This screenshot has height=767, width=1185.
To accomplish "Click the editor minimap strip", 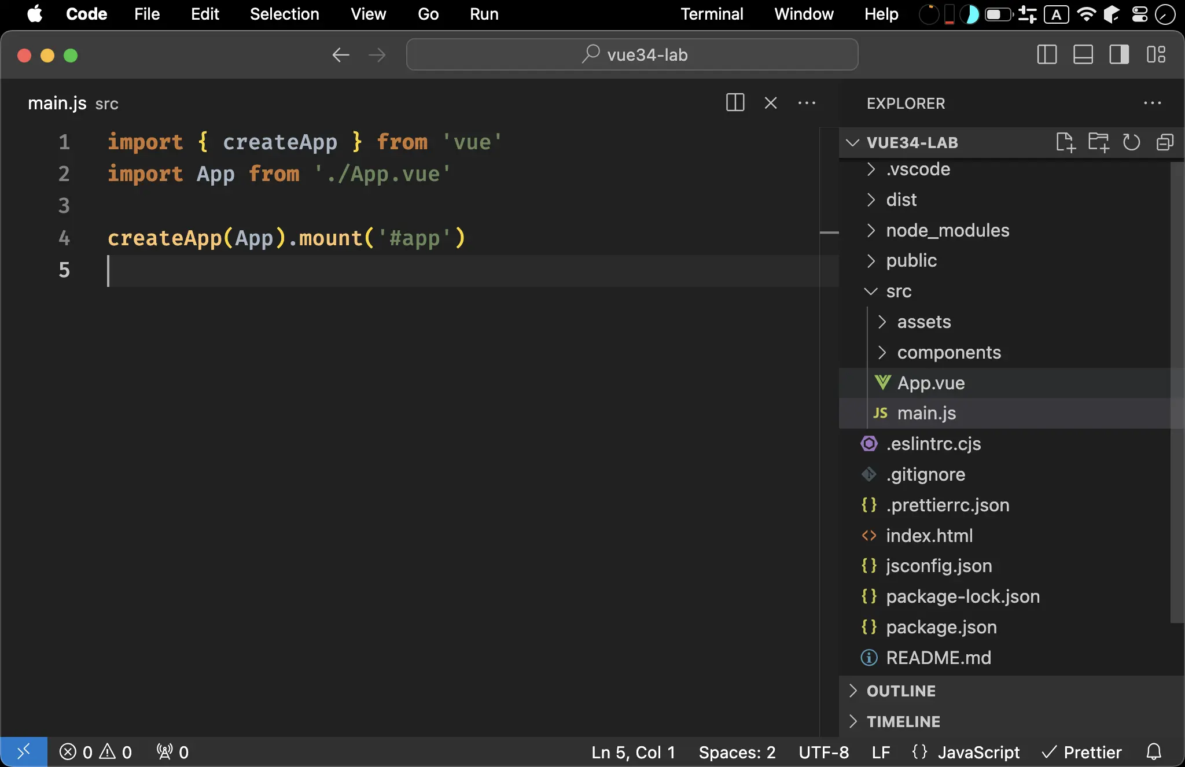I will [x=829, y=432].
